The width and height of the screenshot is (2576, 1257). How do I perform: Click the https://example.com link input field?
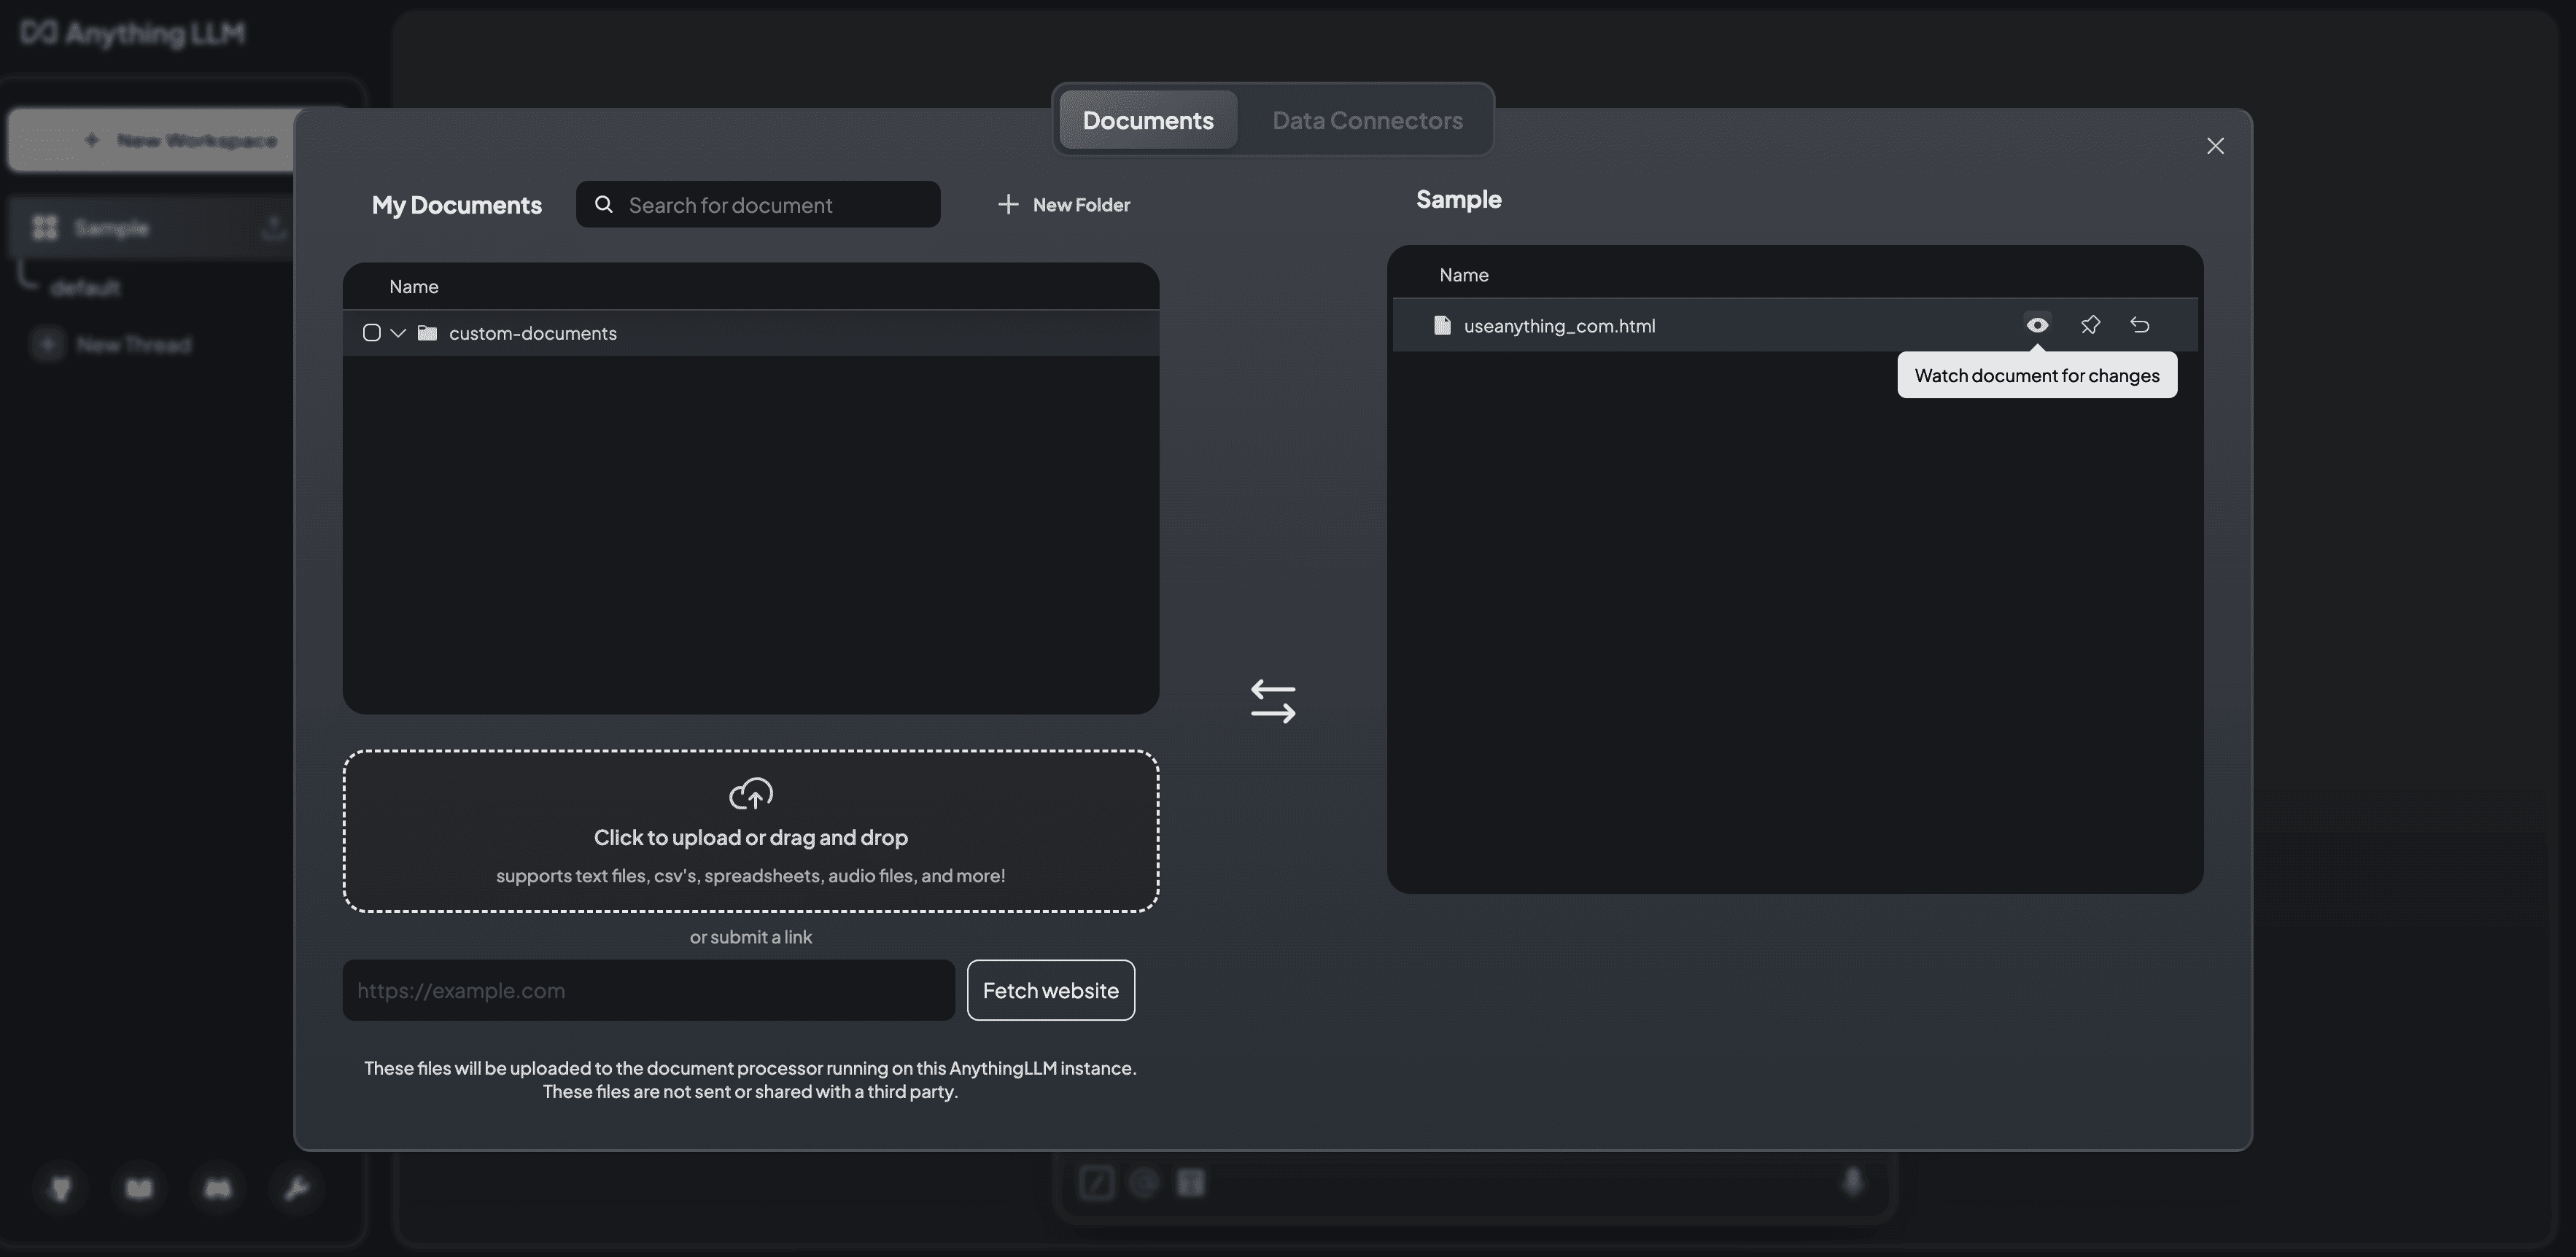pos(647,990)
